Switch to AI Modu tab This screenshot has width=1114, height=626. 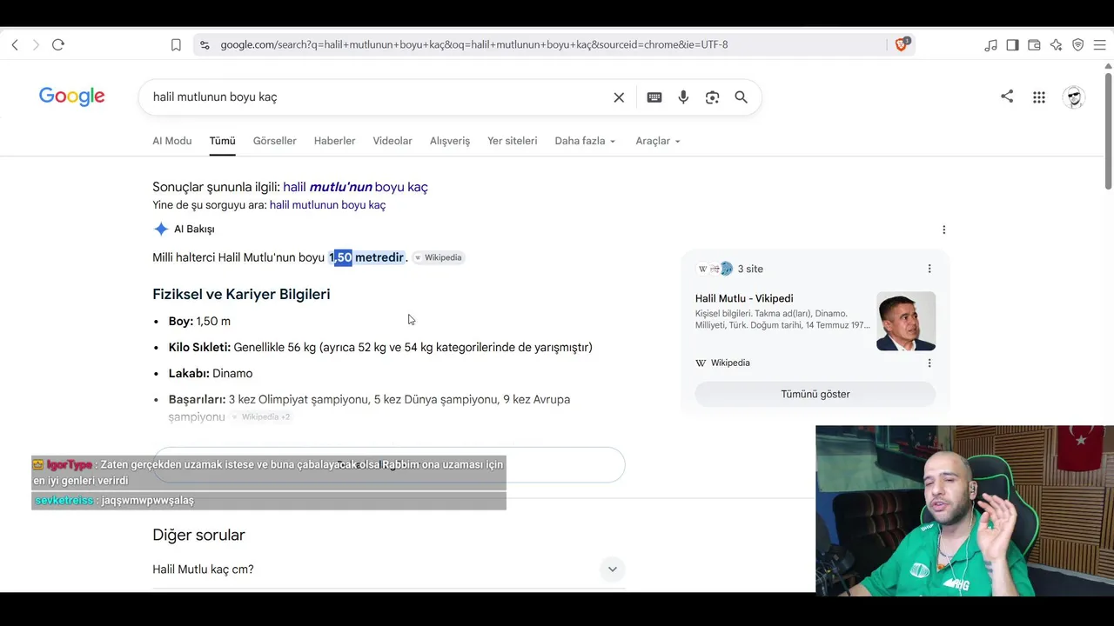tap(172, 141)
